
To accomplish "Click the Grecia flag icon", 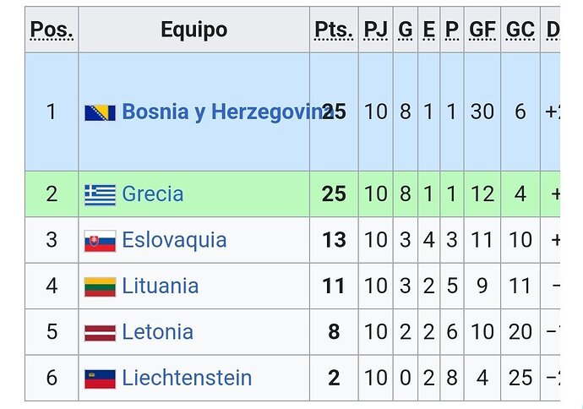I will pyautogui.click(x=100, y=195).
